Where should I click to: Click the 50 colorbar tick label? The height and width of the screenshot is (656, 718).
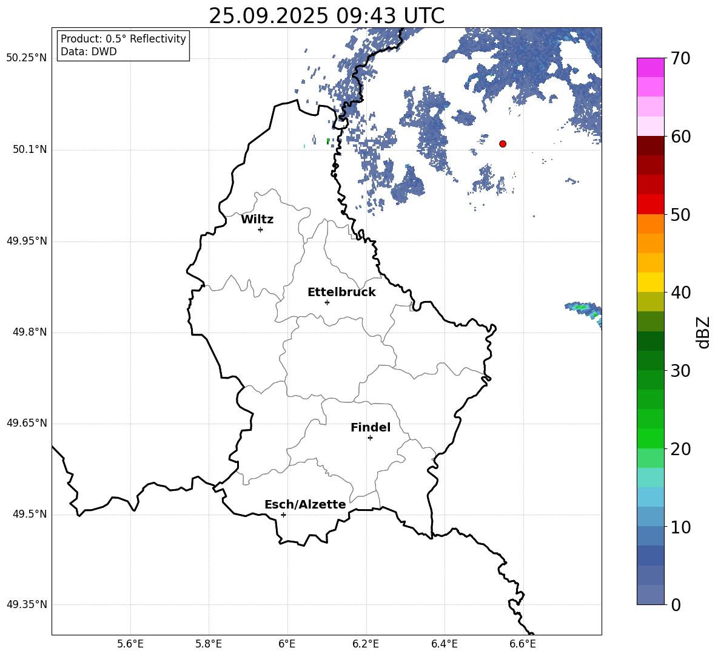click(680, 215)
